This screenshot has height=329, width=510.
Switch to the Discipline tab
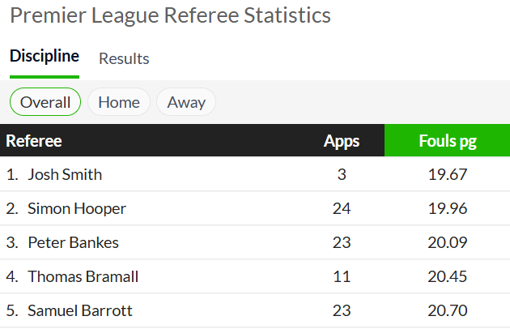(x=45, y=56)
